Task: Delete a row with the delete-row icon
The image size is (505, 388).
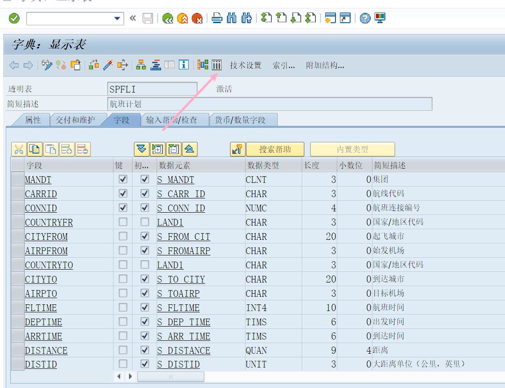Action: pyautogui.click(x=83, y=149)
